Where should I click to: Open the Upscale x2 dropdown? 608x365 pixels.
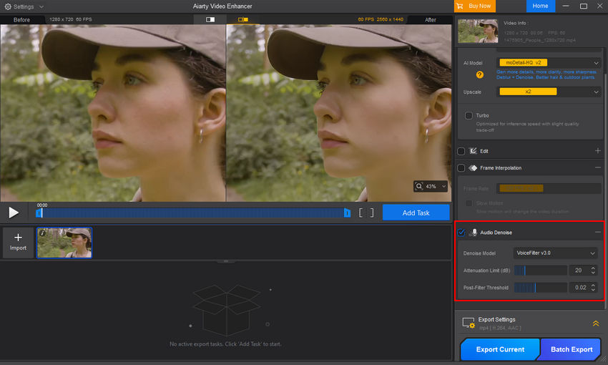tap(549, 92)
